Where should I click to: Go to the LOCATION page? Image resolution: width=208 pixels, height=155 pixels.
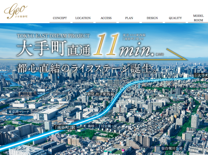pyautogui.click(x=83, y=18)
